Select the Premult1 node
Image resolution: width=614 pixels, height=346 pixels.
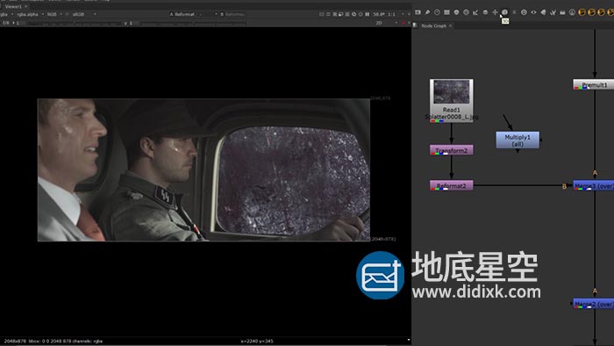[594, 84]
